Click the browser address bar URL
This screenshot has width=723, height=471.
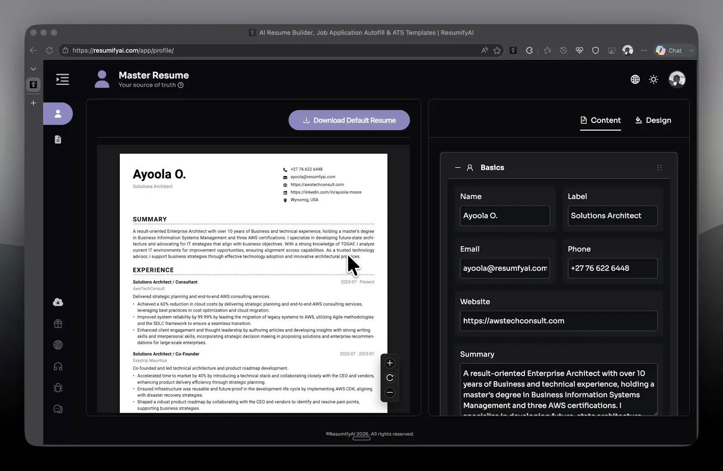123,51
